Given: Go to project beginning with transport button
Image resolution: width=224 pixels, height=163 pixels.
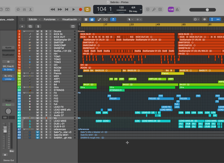Looking at the screenshot, I should pyautogui.click(x=67, y=9).
